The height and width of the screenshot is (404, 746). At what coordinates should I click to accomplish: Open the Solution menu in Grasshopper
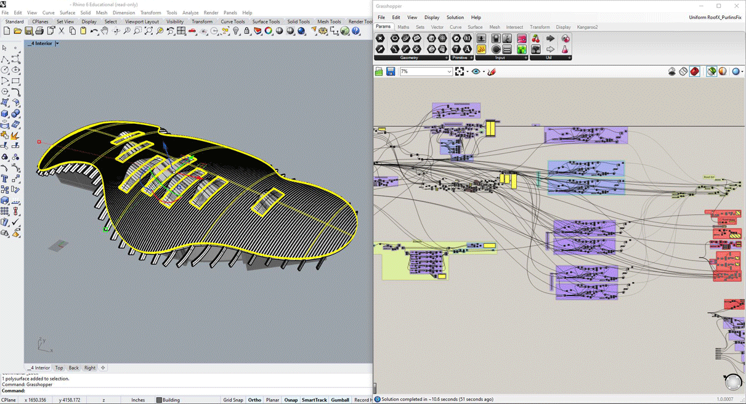click(x=455, y=17)
